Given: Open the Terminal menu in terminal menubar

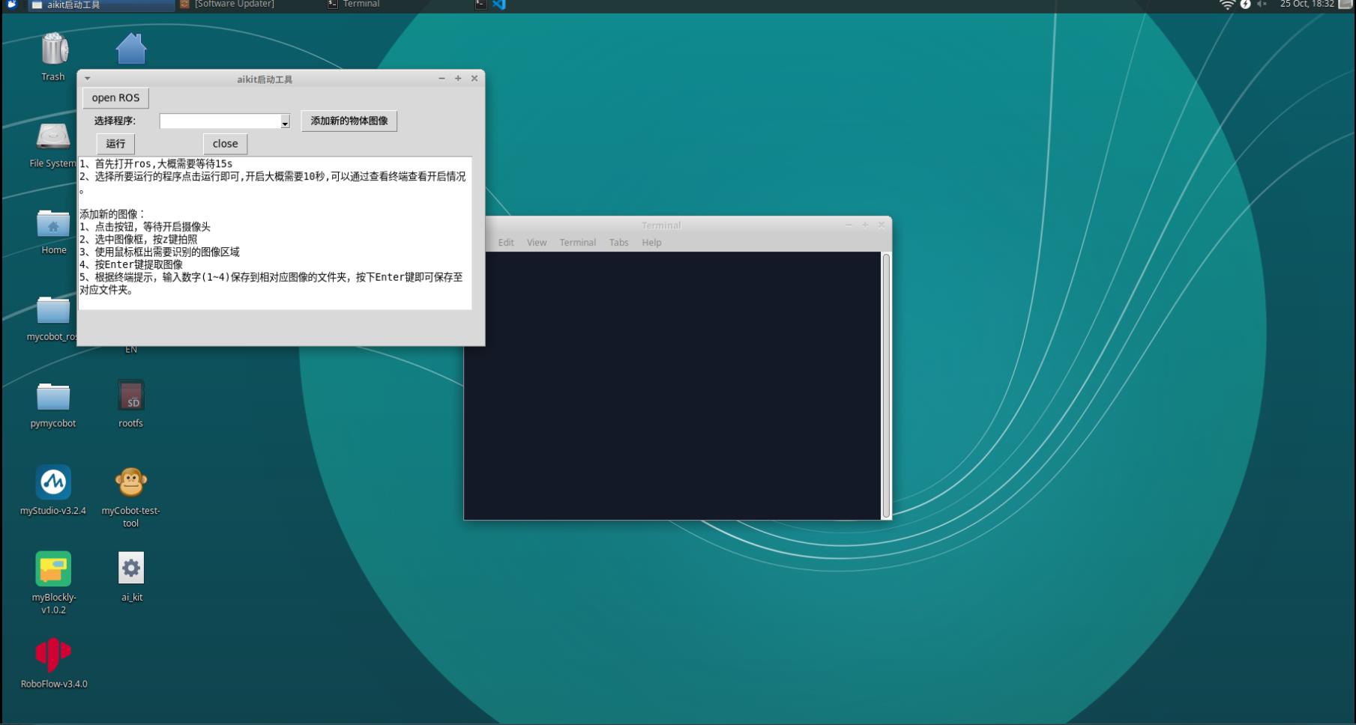Looking at the screenshot, I should [577, 243].
